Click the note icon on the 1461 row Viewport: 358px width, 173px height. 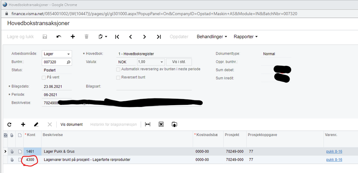click(20, 151)
